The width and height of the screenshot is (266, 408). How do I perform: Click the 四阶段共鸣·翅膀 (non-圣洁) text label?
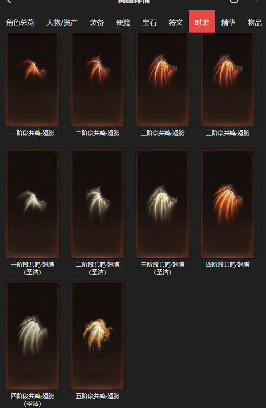(228, 264)
